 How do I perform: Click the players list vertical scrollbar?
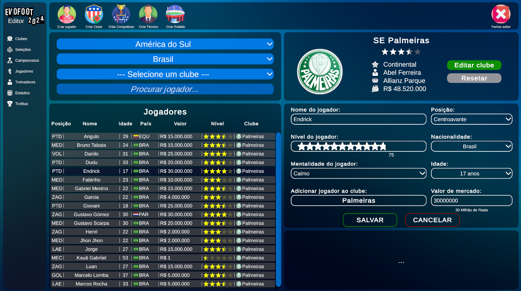tap(278, 210)
